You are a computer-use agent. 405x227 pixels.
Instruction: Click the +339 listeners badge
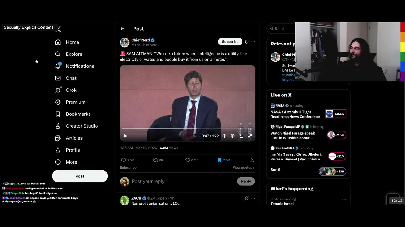pyautogui.click(x=333, y=172)
